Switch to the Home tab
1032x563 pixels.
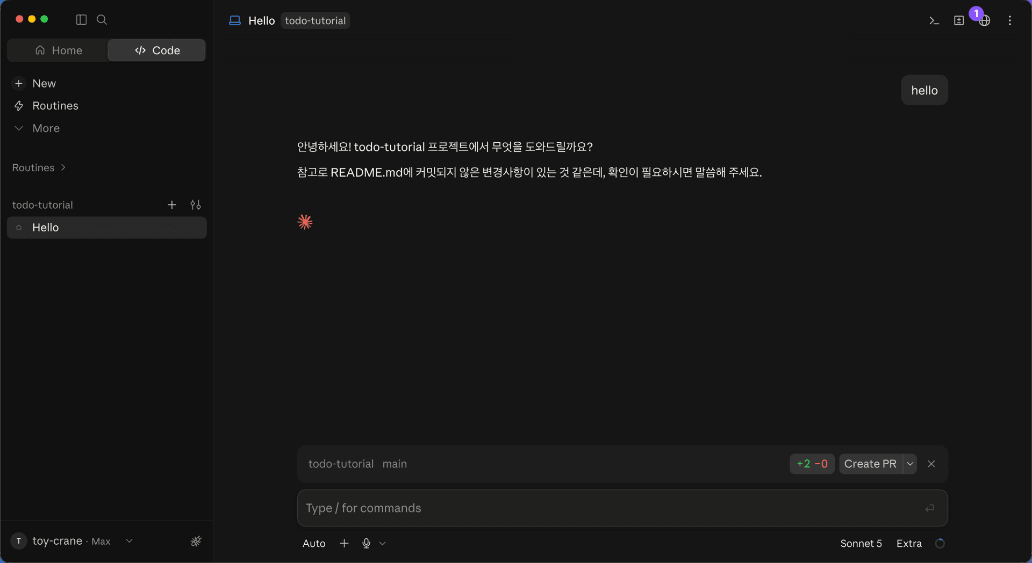pyautogui.click(x=58, y=50)
